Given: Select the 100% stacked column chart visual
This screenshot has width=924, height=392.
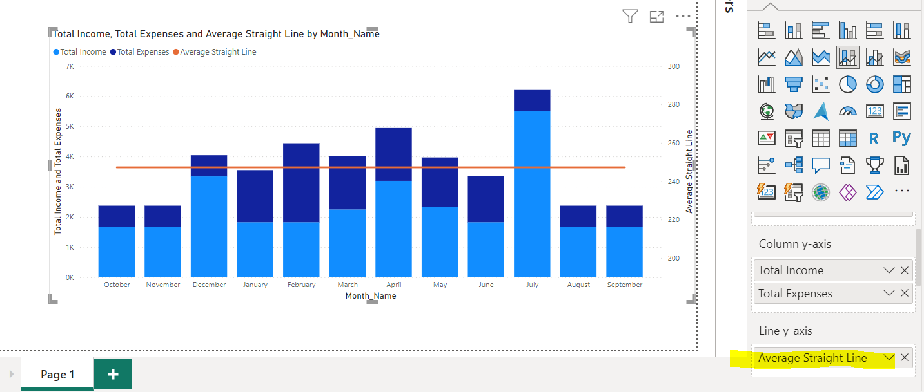Looking at the screenshot, I should pos(901,30).
